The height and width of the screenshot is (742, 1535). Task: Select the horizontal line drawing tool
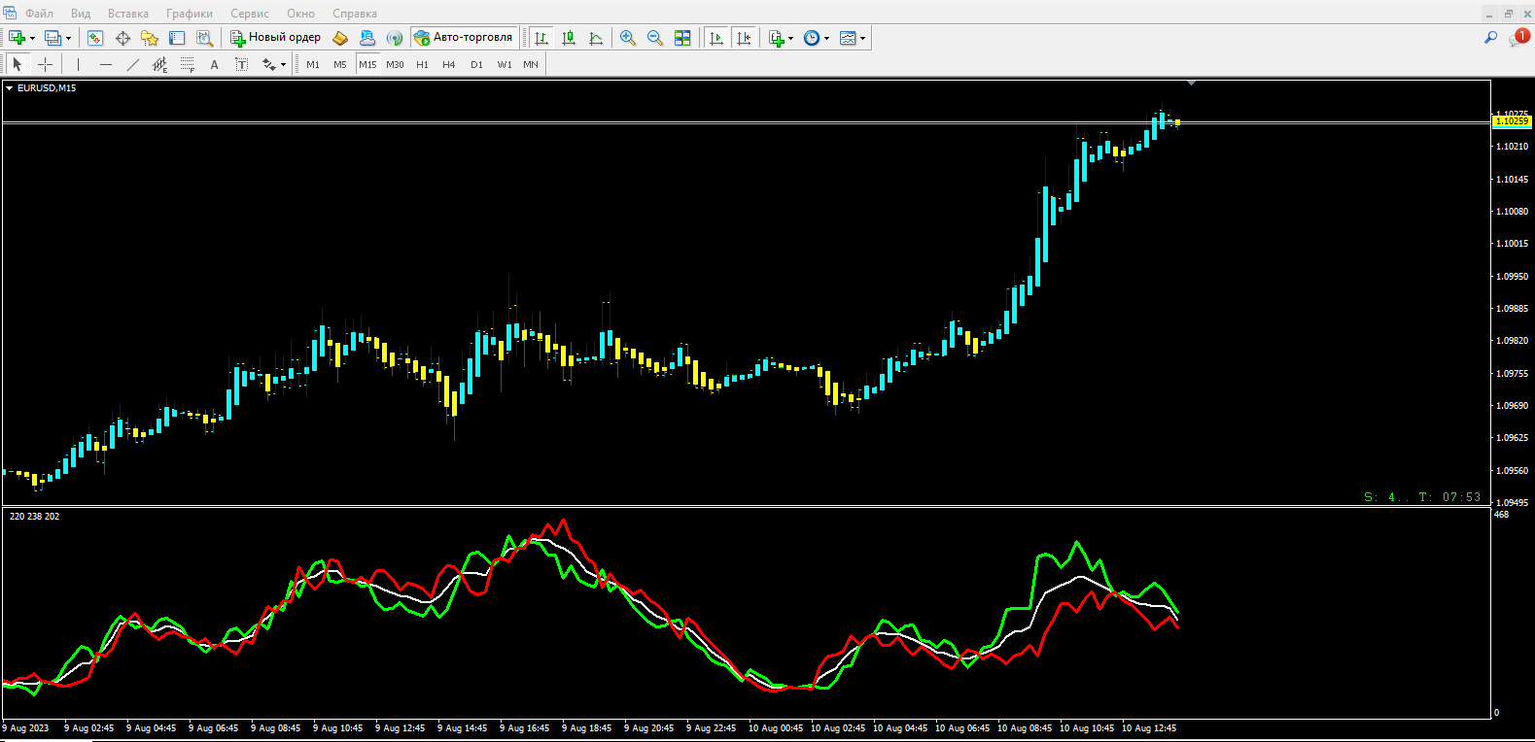[106, 64]
